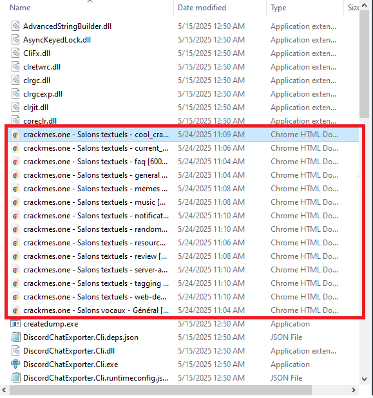Sort files by Date modified column
The width and height of the screenshot is (373, 398).
point(202,8)
